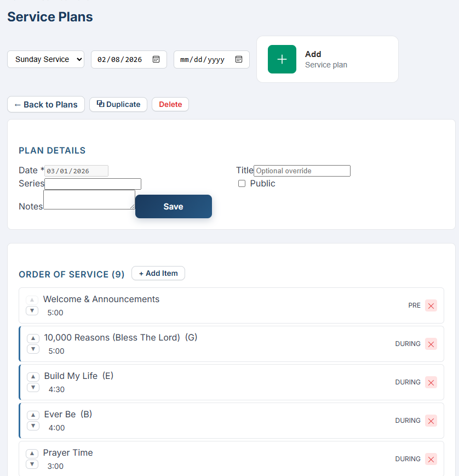Move Welcome & Announcements down the list
Image resolution: width=459 pixels, height=476 pixels.
coord(32,310)
